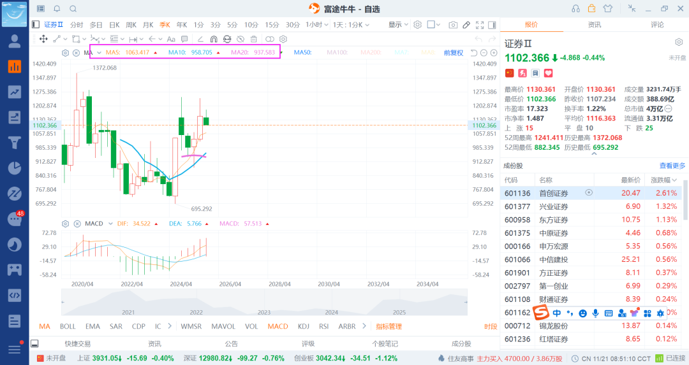Toggle magnet snap mode for drawings
The height and width of the screenshot is (365, 689).
pyautogui.click(x=214, y=39)
